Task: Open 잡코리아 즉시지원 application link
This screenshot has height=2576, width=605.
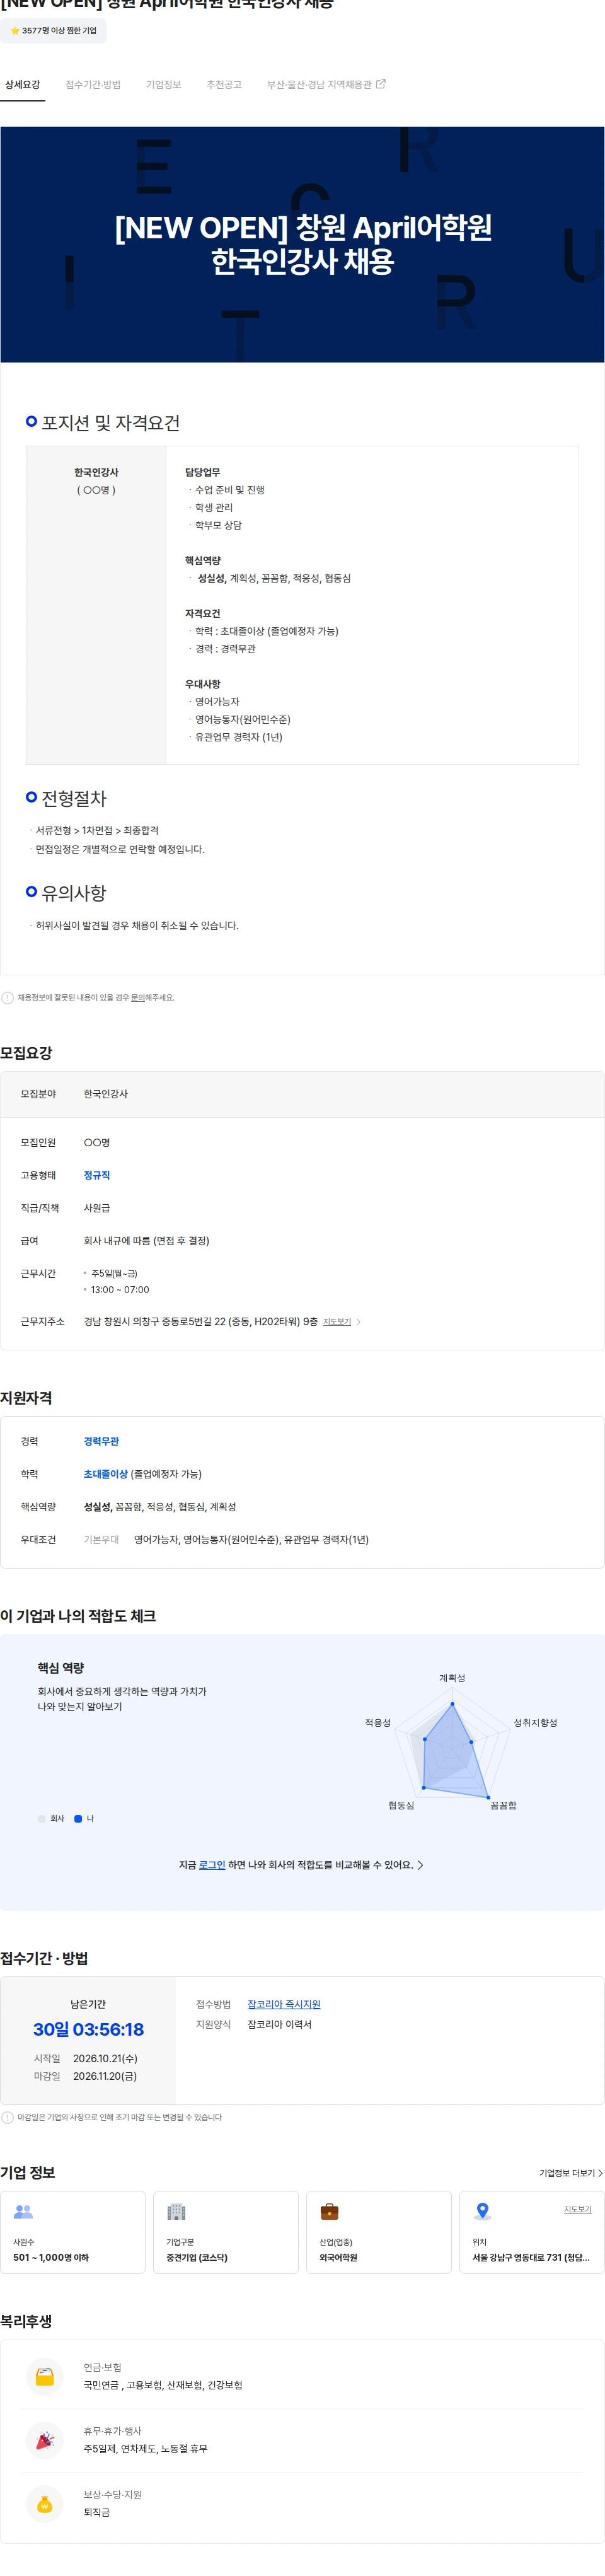Action: 284,2004
